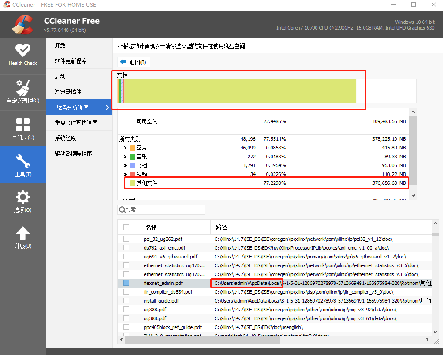Click the v5.77.8448 (64-bit) version text
443x355 pixels.
65,30
